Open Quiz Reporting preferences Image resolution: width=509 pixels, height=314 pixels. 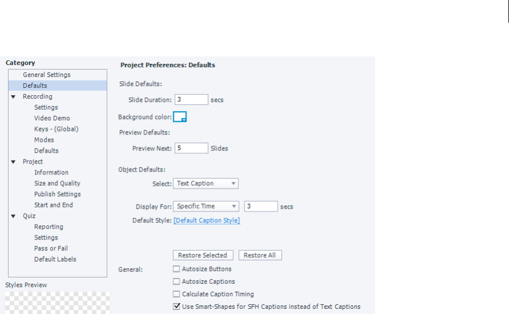[48, 227]
